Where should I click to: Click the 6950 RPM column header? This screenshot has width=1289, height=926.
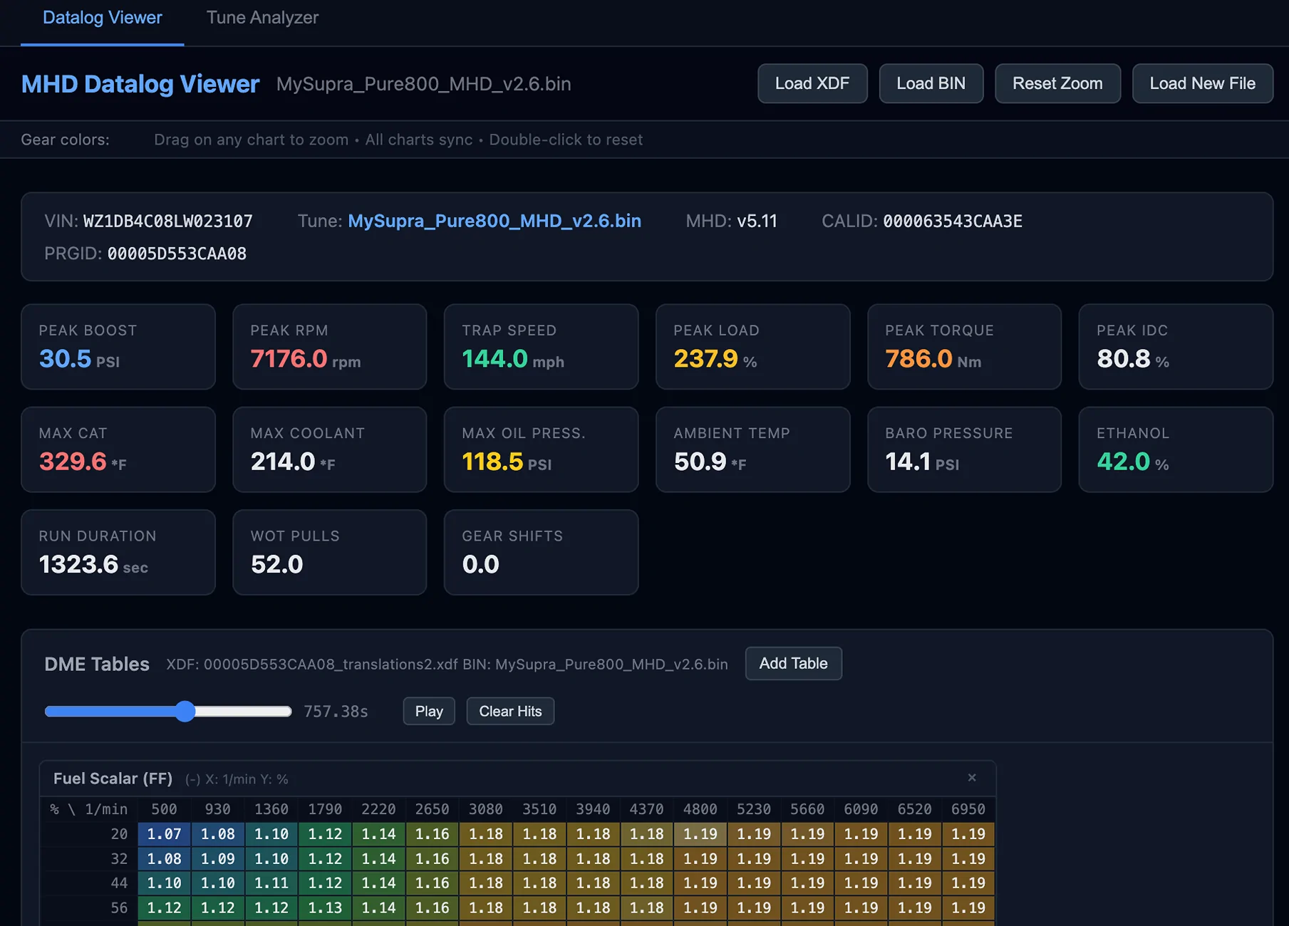point(968,809)
